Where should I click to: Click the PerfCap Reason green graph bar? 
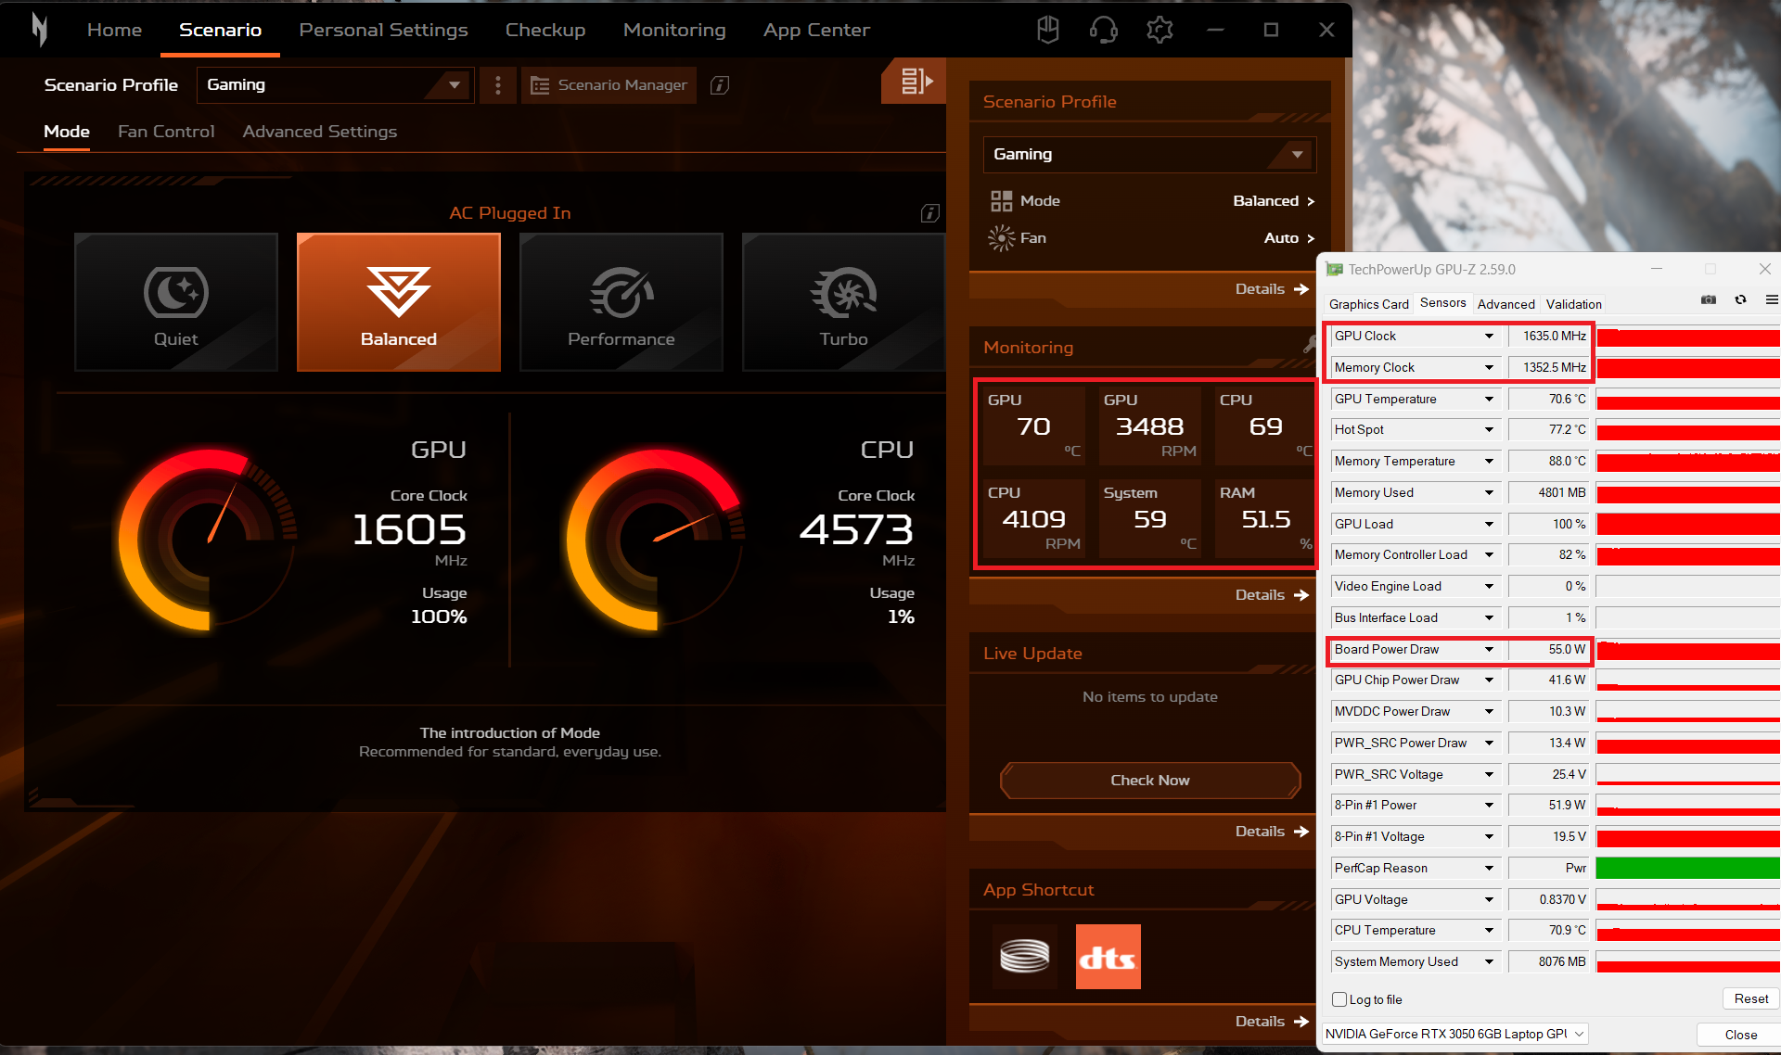coord(1688,869)
